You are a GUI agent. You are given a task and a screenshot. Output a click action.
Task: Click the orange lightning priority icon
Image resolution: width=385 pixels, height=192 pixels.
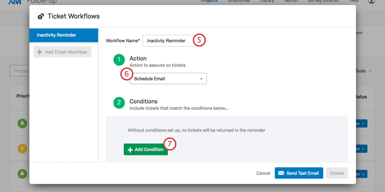22,148
